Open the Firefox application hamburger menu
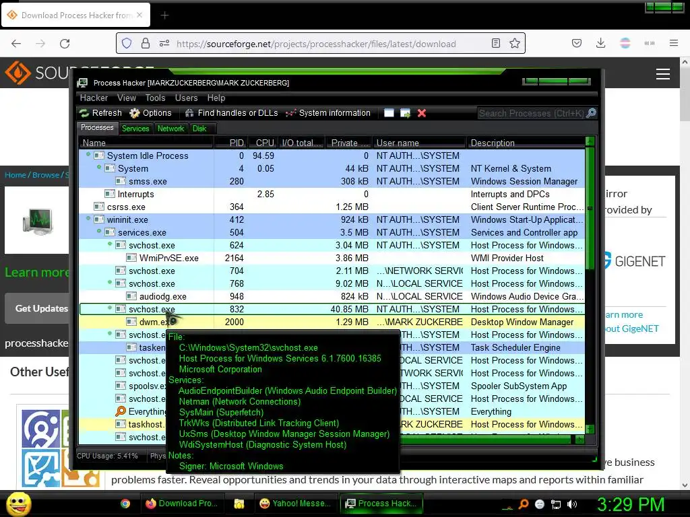 674,43
